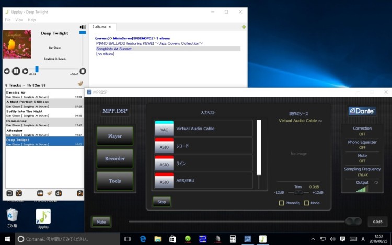The width and height of the screenshot is (392, 245).
Task: Click the master volume slider knob
Action: pos(353,221)
